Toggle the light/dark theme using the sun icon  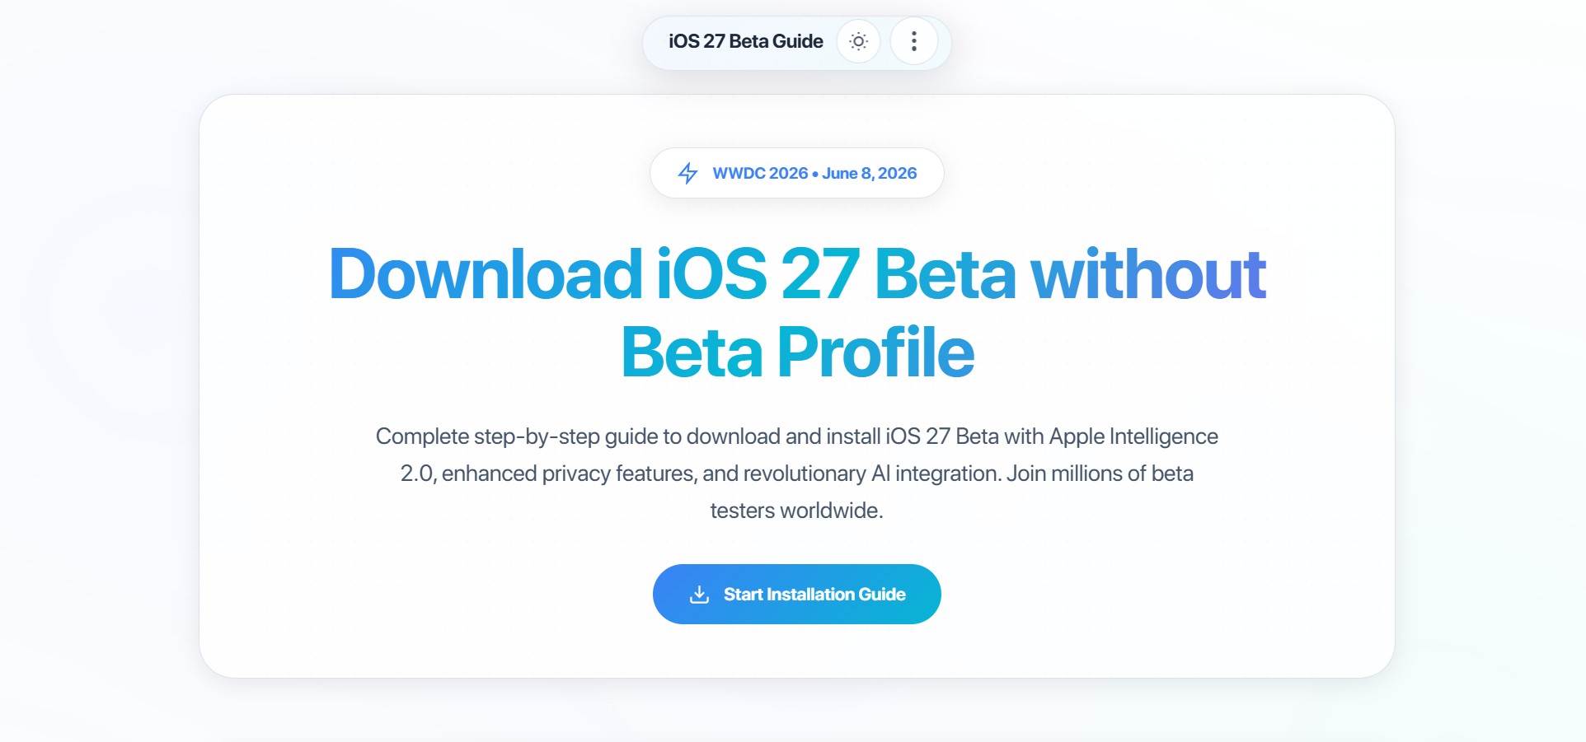pyautogui.click(x=858, y=40)
